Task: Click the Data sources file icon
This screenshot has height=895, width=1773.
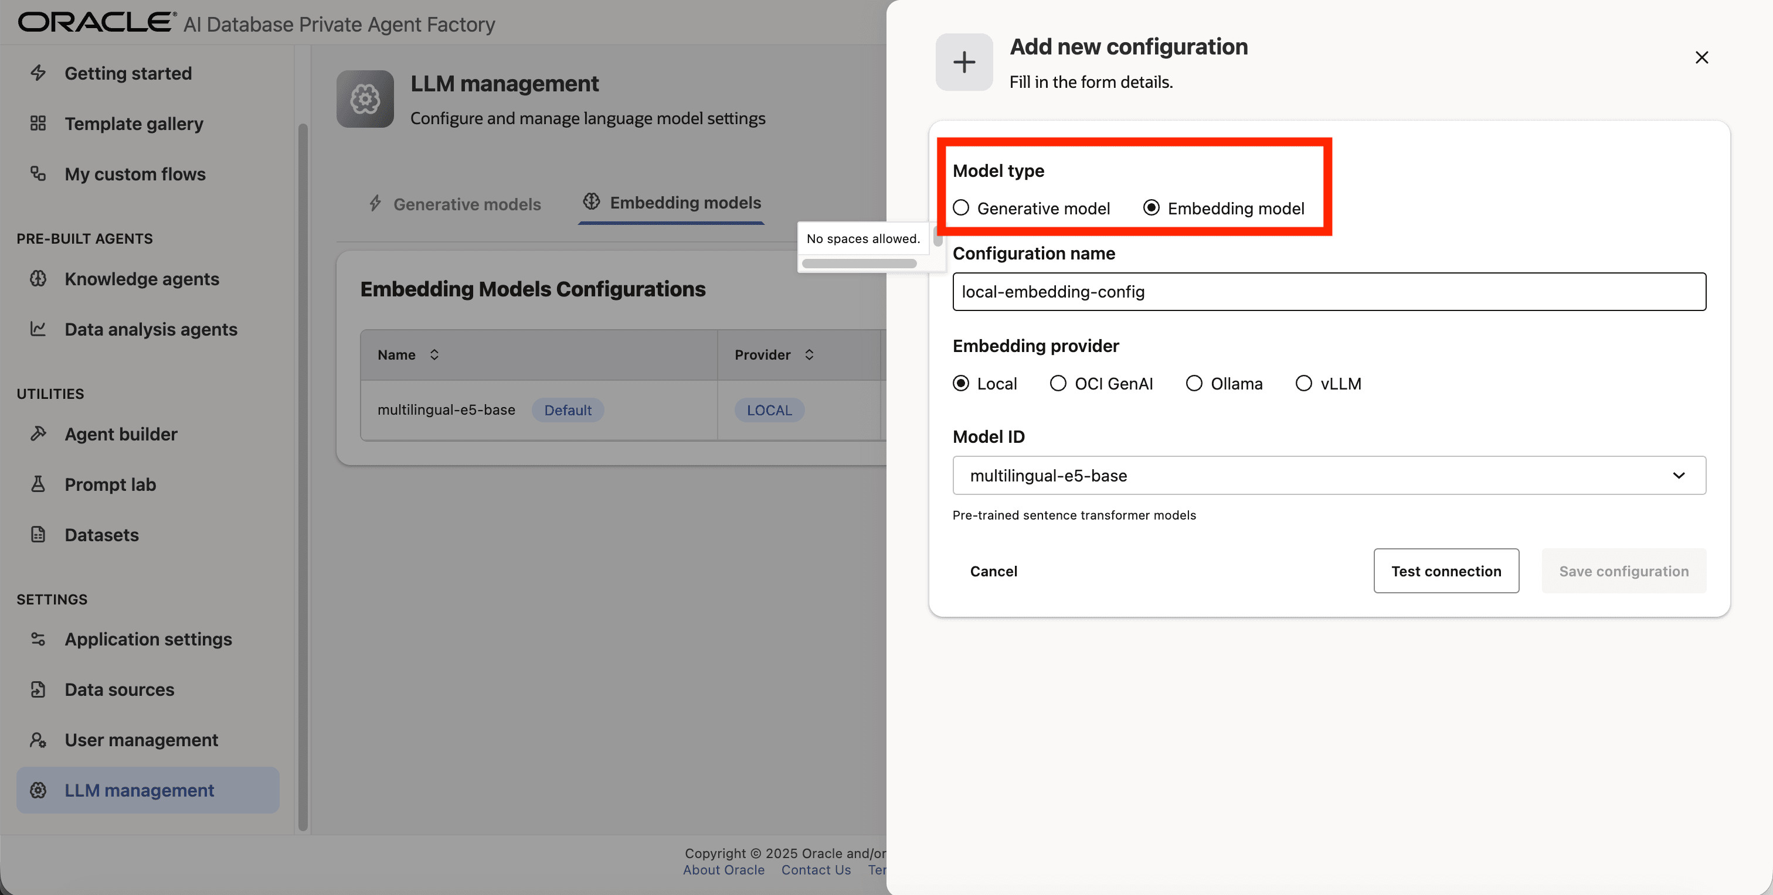Action: coord(38,689)
